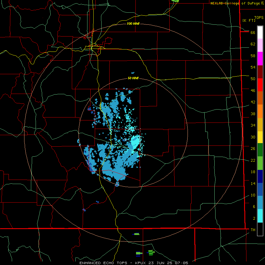Click the legend value "46"
This screenshot has height=265, width=265.
point(253,90)
